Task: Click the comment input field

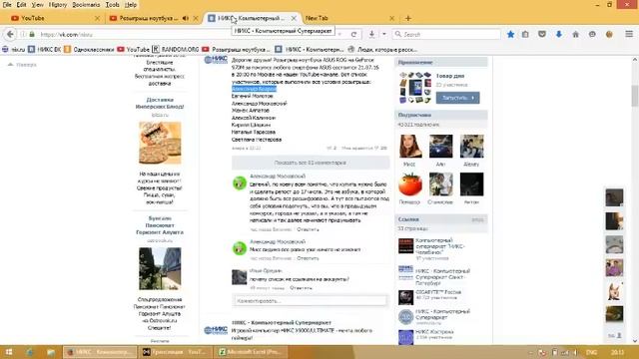Action: 311,301
